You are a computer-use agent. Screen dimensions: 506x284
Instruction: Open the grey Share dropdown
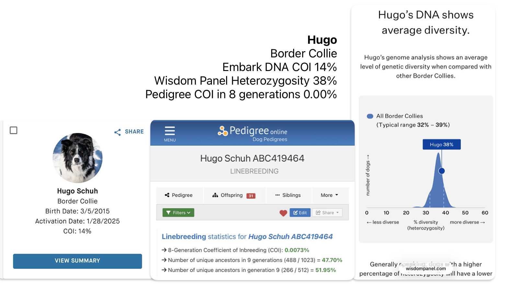pyautogui.click(x=327, y=213)
